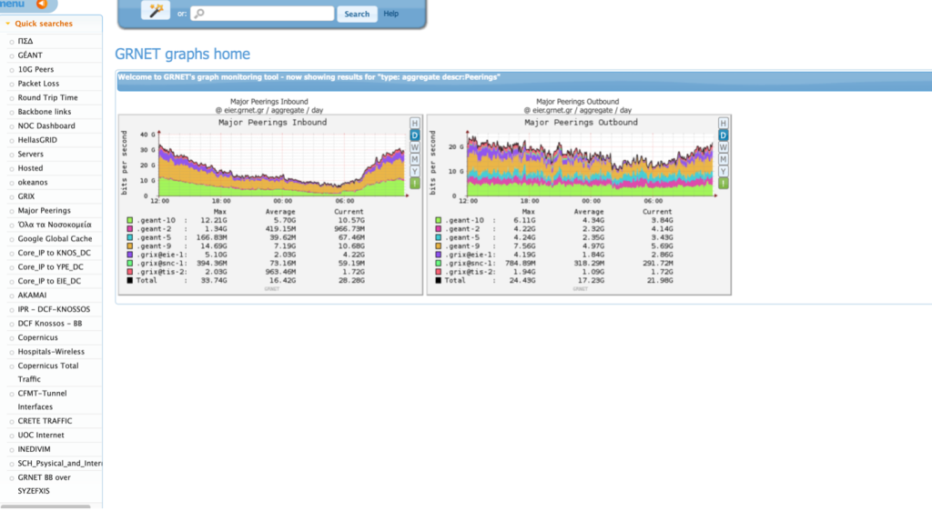Select Core_IP to YPE_DC search

coord(51,267)
